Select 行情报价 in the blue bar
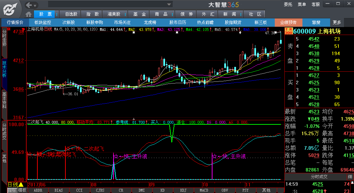The width and height of the screenshot is (354, 193). (x=15, y=23)
